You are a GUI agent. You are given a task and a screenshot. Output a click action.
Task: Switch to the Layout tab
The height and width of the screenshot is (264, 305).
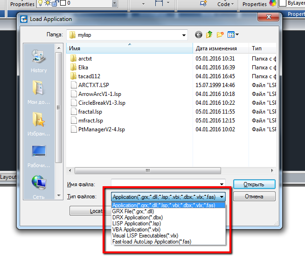pyautogui.click(x=8, y=177)
